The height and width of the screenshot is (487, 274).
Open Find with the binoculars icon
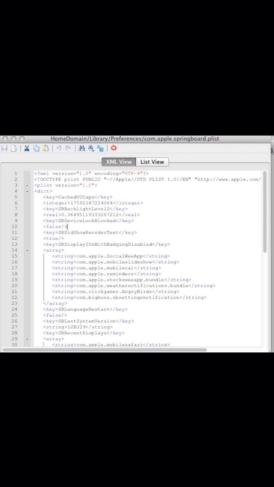click(82, 148)
